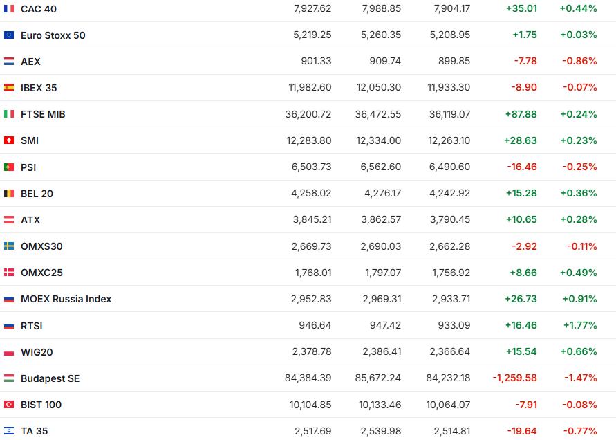The image size is (616, 440).
Task: Open the CAC 40 index link
Action: [39, 9]
